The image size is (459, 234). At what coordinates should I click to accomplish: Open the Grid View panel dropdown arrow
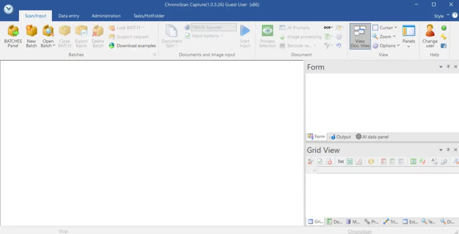(441, 150)
